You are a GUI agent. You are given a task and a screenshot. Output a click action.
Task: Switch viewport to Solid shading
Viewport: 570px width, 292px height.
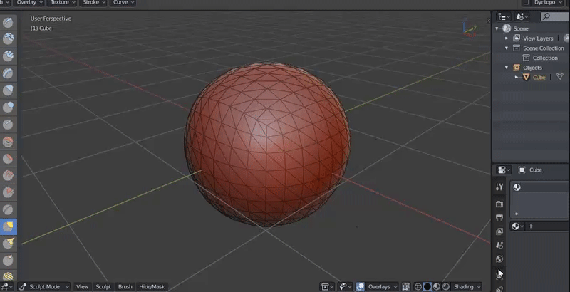pos(427,286)
